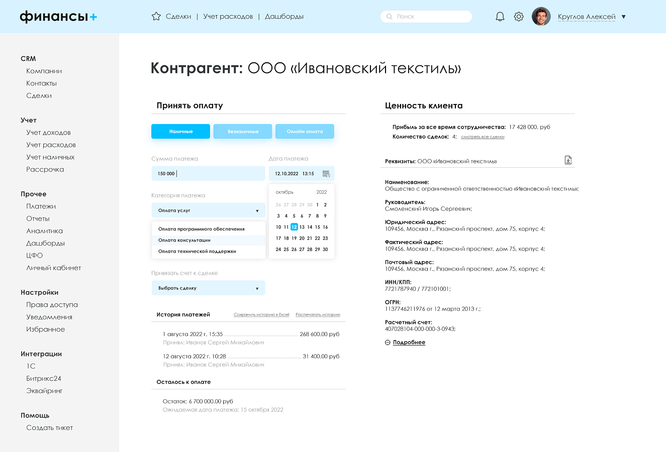Image resolution: width=666 pixels, height=452 pixels.
Task: Open the Выбрать сделку dropdown
Action: [x=208, y=288]
